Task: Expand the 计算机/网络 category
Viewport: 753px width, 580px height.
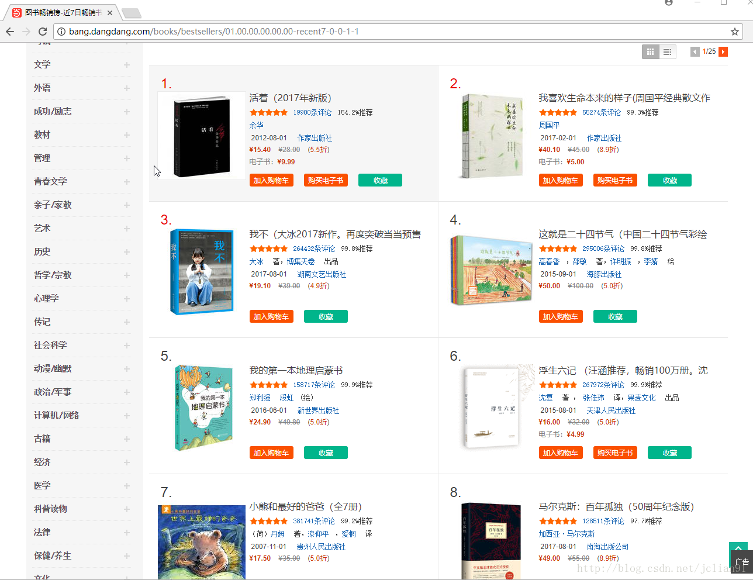Action: pos(127,416)
